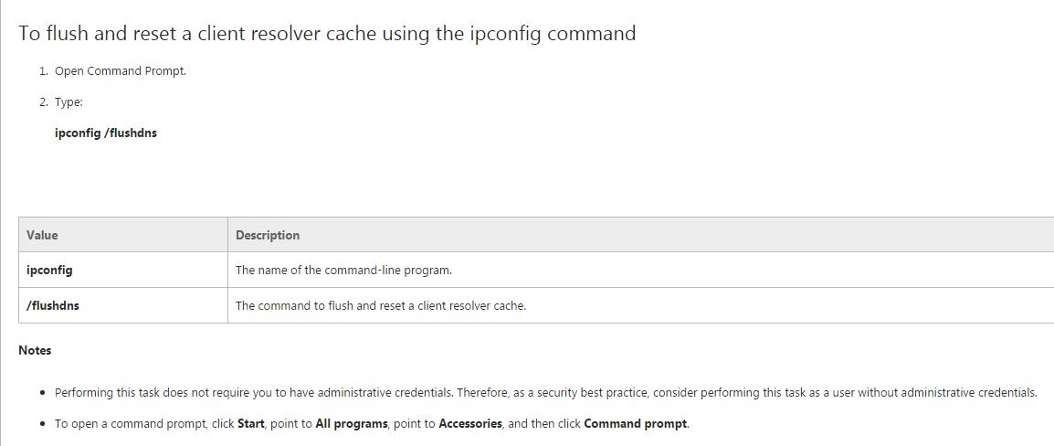Click the page heading about flushing resolver cache
Viewport: 1054px width, 446px height.
pos(327,34)
